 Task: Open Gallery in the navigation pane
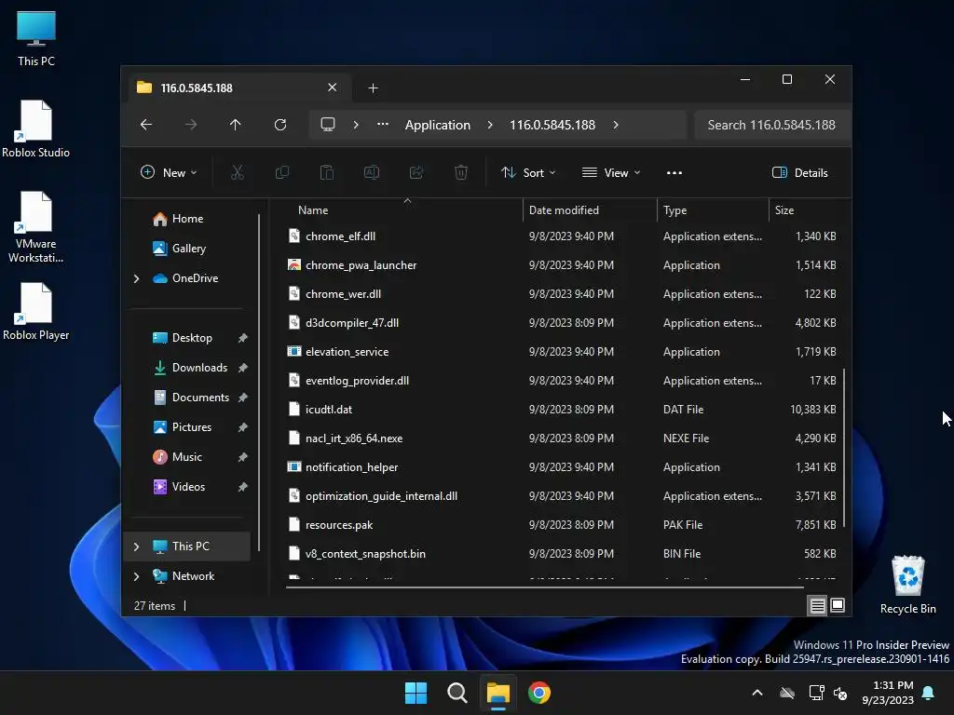188,249
